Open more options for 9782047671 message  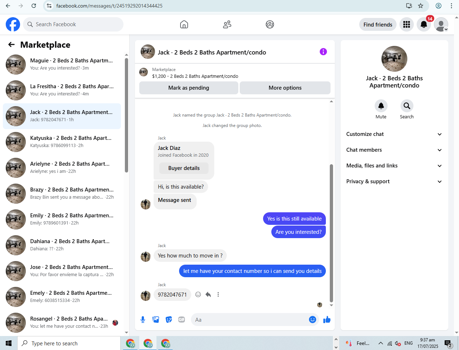[x=218, y=294]
